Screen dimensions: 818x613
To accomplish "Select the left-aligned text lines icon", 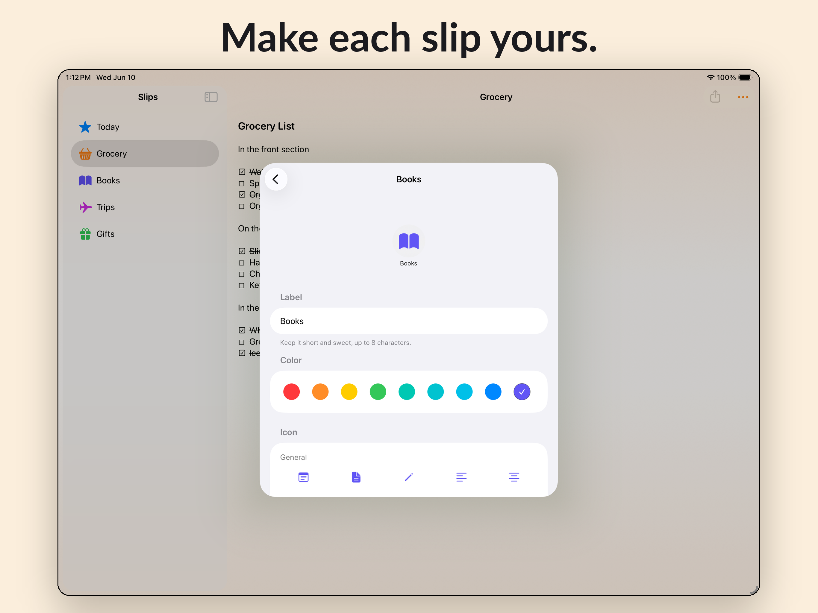I will (461, 477).
